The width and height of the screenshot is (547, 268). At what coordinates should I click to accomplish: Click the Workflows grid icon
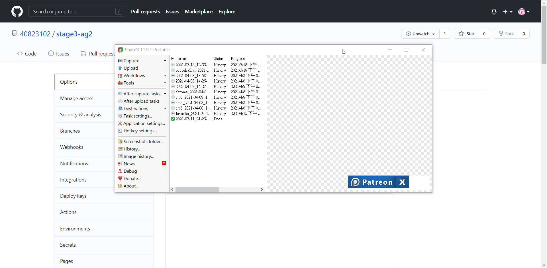coord(120,75)
